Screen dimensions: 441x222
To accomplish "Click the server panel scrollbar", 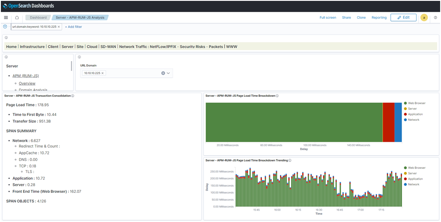I will (x=71, y=66).
